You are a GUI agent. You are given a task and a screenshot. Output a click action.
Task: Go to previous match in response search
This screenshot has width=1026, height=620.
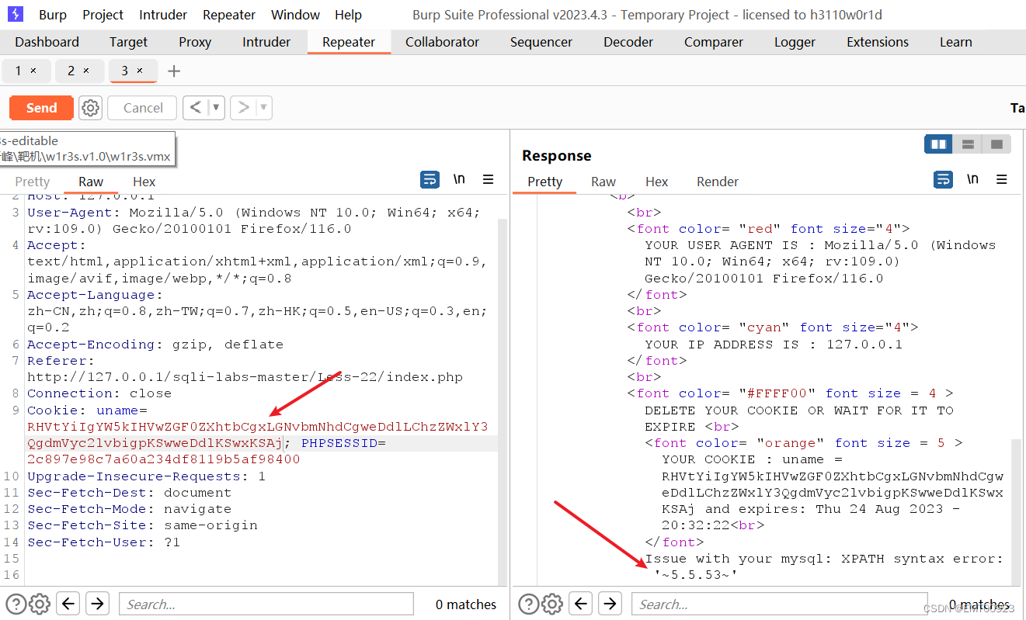(x=581, y=603)
